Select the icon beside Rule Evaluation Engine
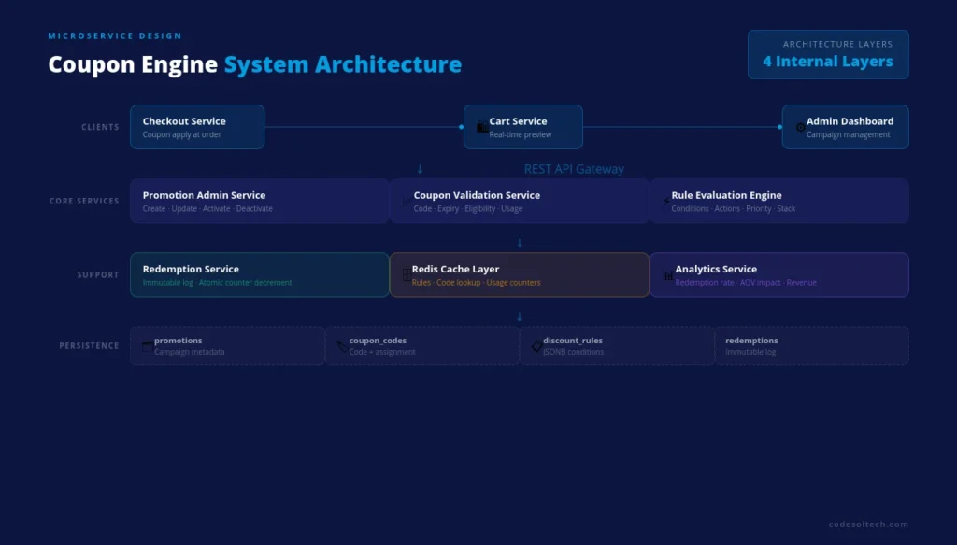Image resolution: width=957 pixels, height=545 pixels. tap(666, 201)
